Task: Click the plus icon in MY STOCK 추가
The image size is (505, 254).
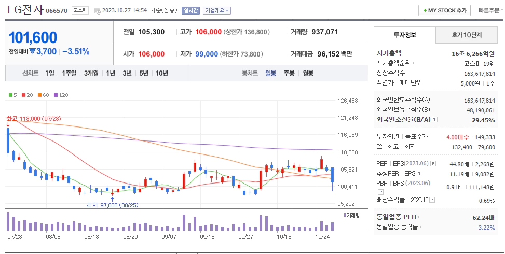Action: pos(425,10)
